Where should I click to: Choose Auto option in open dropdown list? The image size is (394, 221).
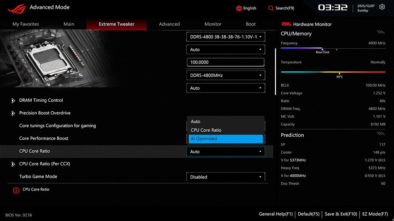coord(226,122)
